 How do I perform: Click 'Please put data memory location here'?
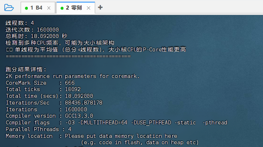[121, 136]
